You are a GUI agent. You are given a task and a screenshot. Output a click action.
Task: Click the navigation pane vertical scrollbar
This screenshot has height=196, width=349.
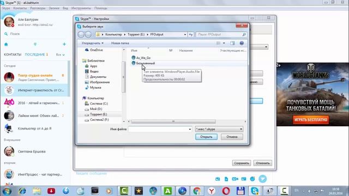point(124,77)
